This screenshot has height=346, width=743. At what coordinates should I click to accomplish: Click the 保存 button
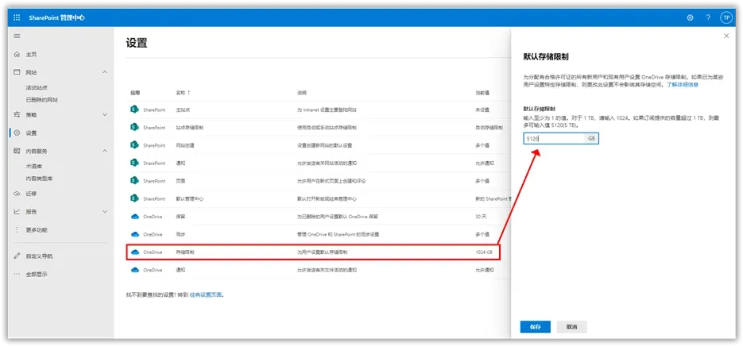[x=536, y=327]
